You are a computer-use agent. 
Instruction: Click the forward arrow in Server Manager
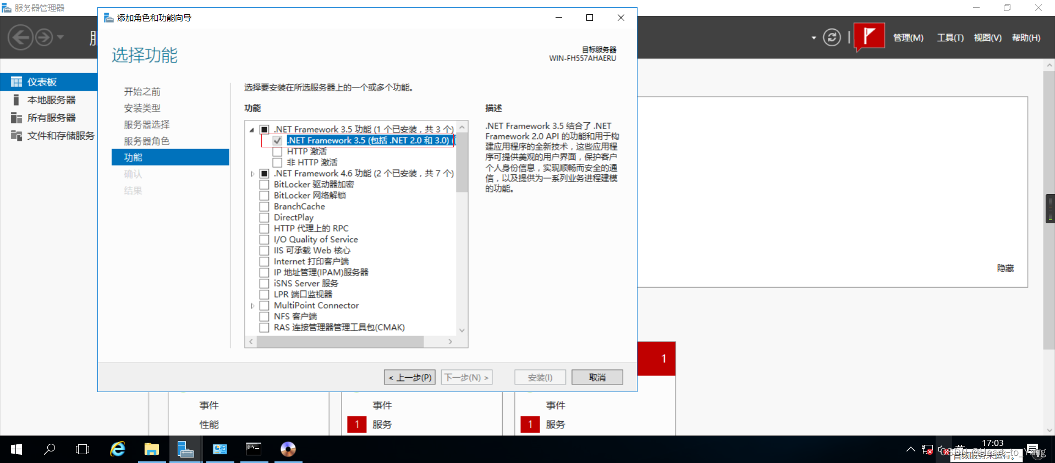pos(44,37)
